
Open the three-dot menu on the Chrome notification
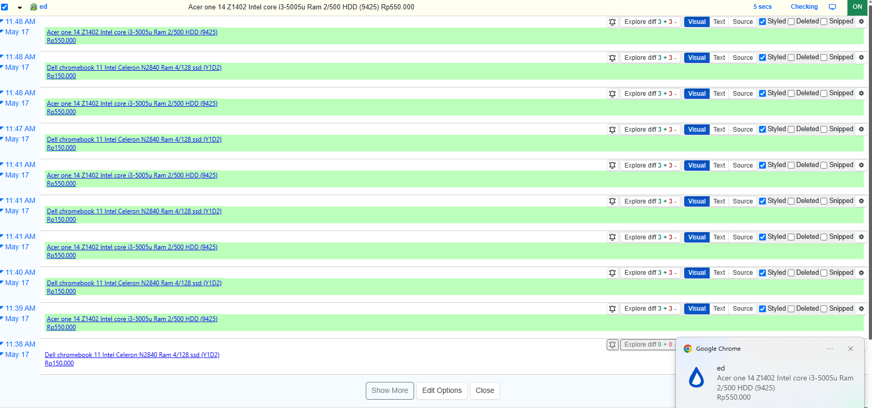click(x=830, y=349)
